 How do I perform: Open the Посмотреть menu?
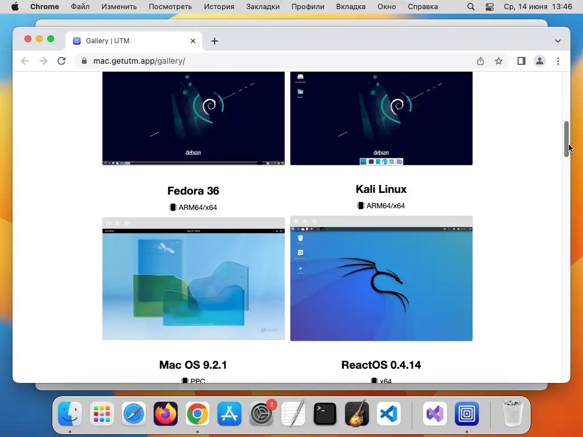pos(170,7)
